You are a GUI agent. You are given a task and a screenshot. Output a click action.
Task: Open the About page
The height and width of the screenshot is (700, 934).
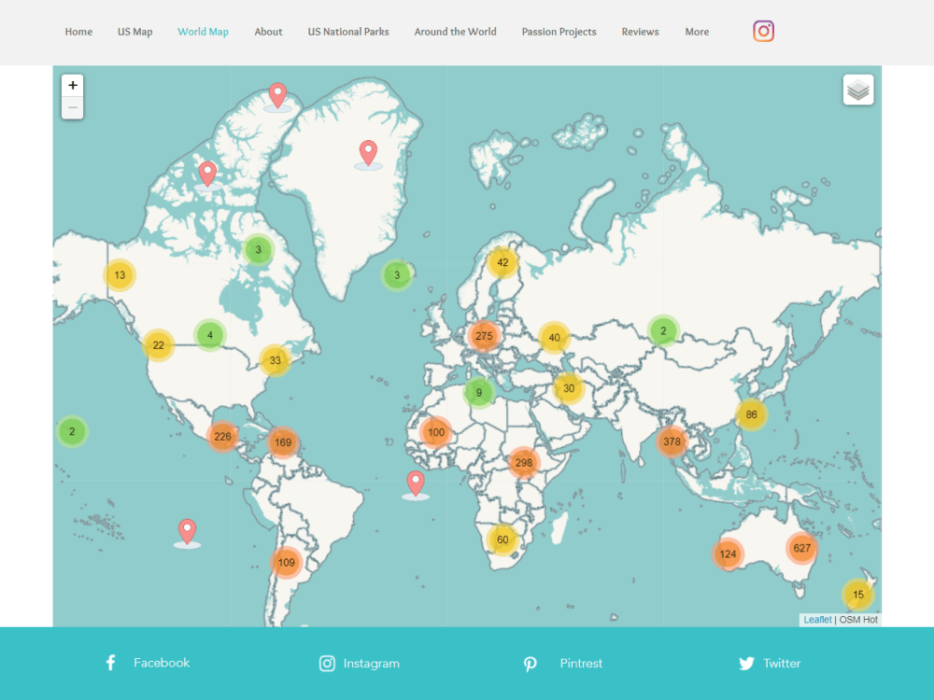(x=268, y=32)
